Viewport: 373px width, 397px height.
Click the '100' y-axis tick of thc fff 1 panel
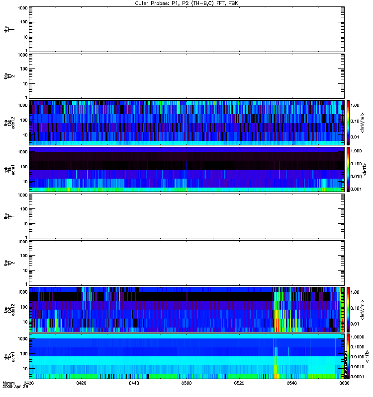(x=24, y=209)
